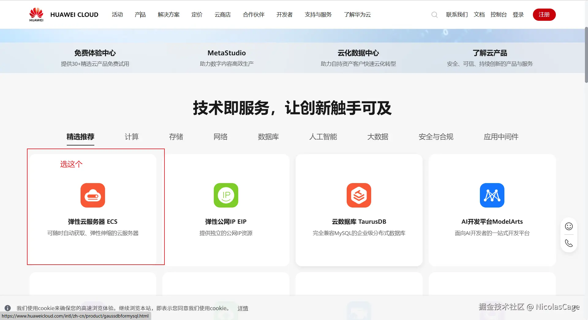Open the 定价 menu
The image size is (588, 320).
[x=197, y=15]
